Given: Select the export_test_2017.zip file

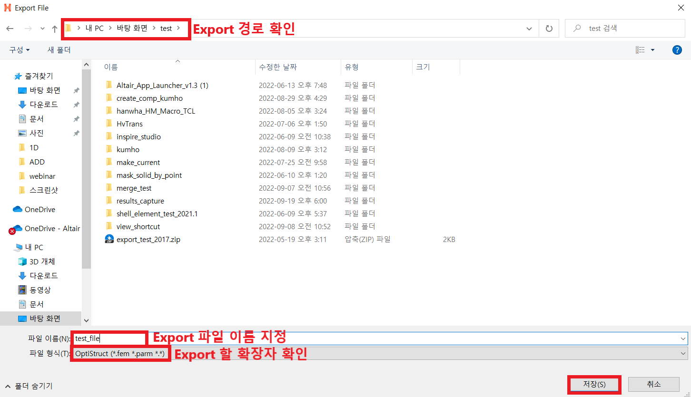Looking at the screenshot, I should pyautogui.click(x=148, y=240).
